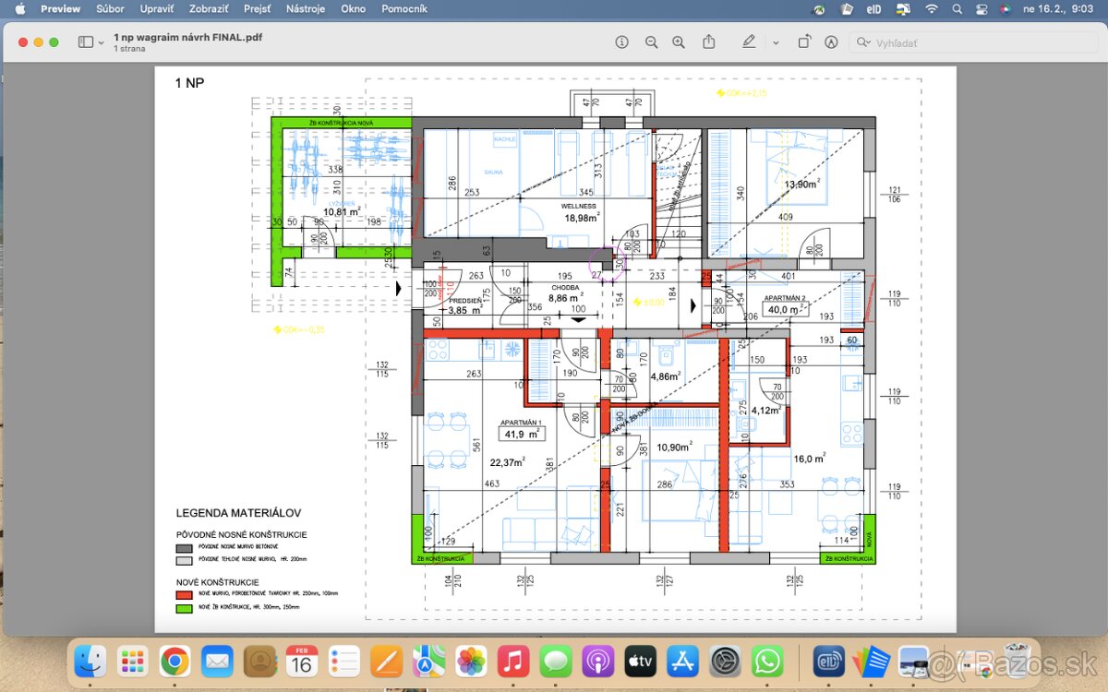Click the green legend swatch for new ŽB construction

tap(182, 608)
